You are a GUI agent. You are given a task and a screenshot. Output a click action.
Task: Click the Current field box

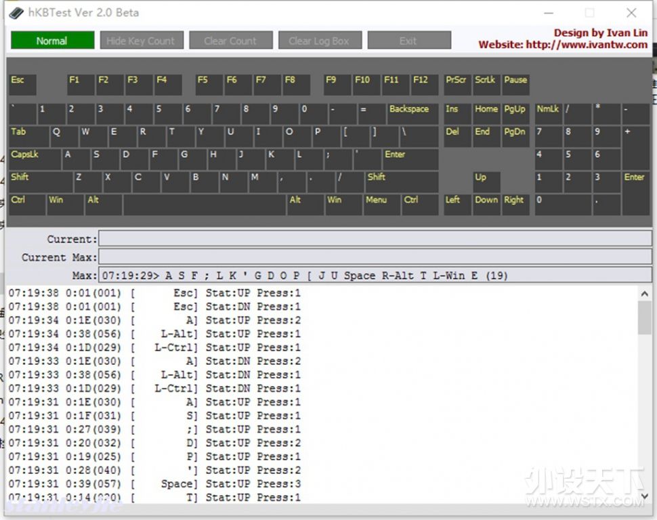[x=375, y=238]
